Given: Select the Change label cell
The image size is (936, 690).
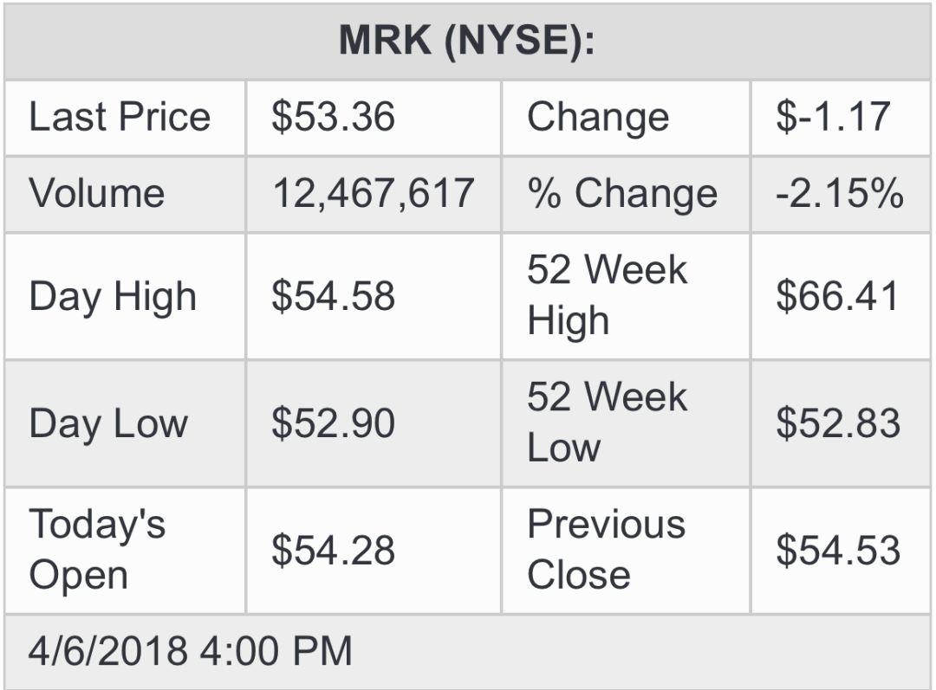Looking at the screenshot, I should (x=626, y=118).
